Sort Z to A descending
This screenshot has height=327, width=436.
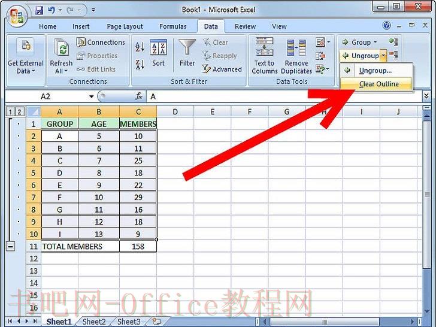[x=140, y=65]
